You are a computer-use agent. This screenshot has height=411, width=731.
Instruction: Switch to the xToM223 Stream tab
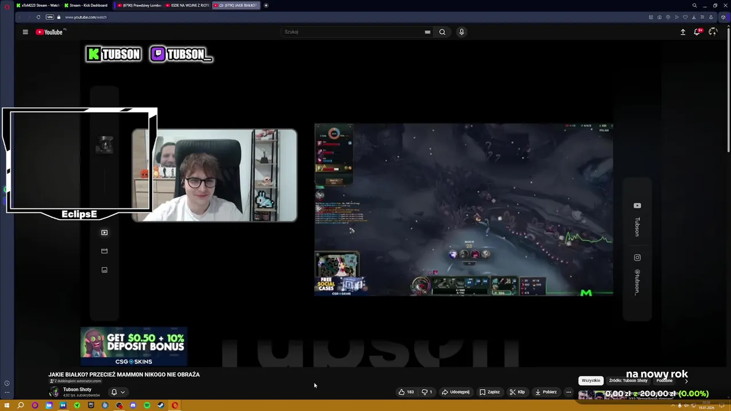[38, 5]
